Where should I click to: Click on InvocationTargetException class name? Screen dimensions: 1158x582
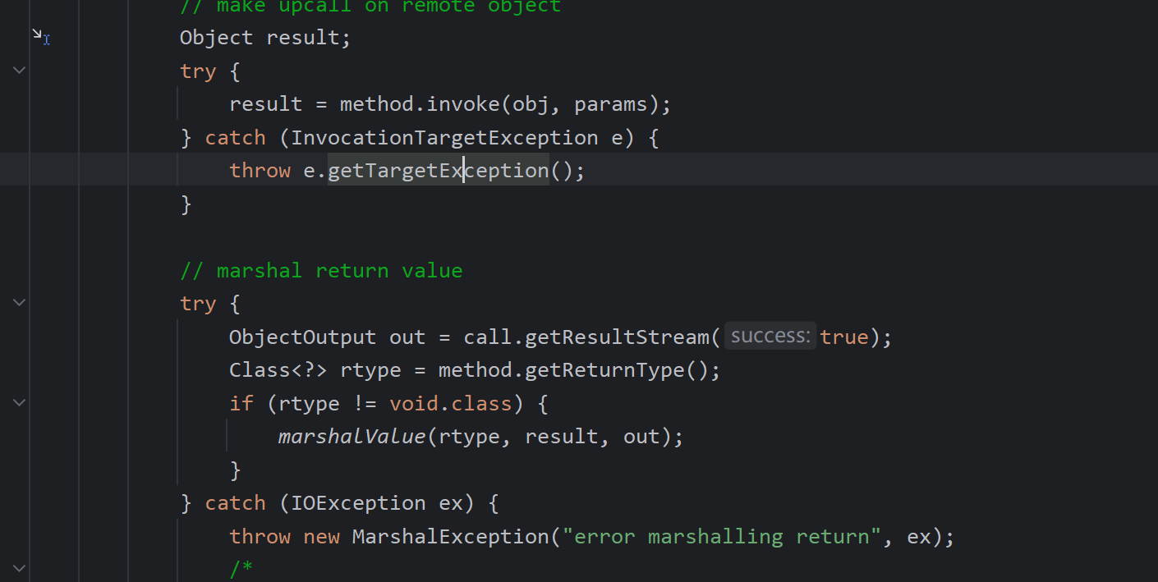coord(444,137)
